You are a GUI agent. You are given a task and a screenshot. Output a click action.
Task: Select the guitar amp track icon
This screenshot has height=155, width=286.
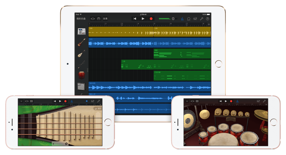81,86
